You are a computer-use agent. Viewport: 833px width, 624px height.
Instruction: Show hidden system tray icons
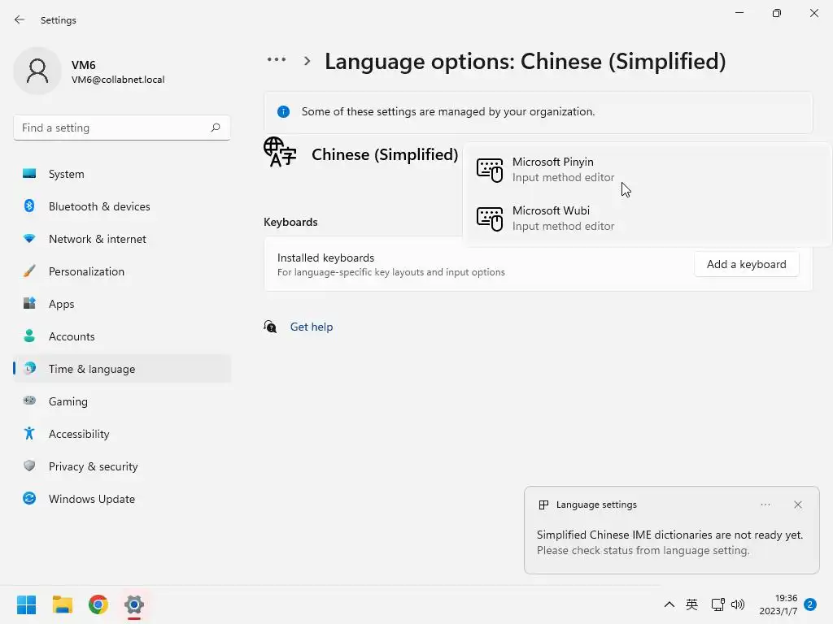click(x=669, y=604)
